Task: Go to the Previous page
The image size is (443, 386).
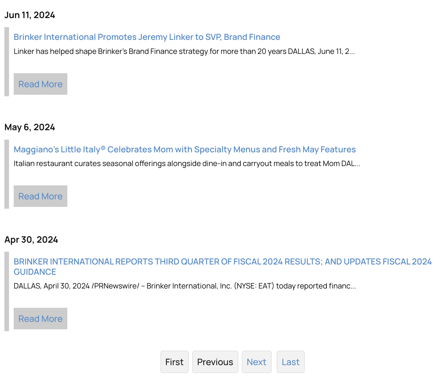Action: (x=215, y=362)
